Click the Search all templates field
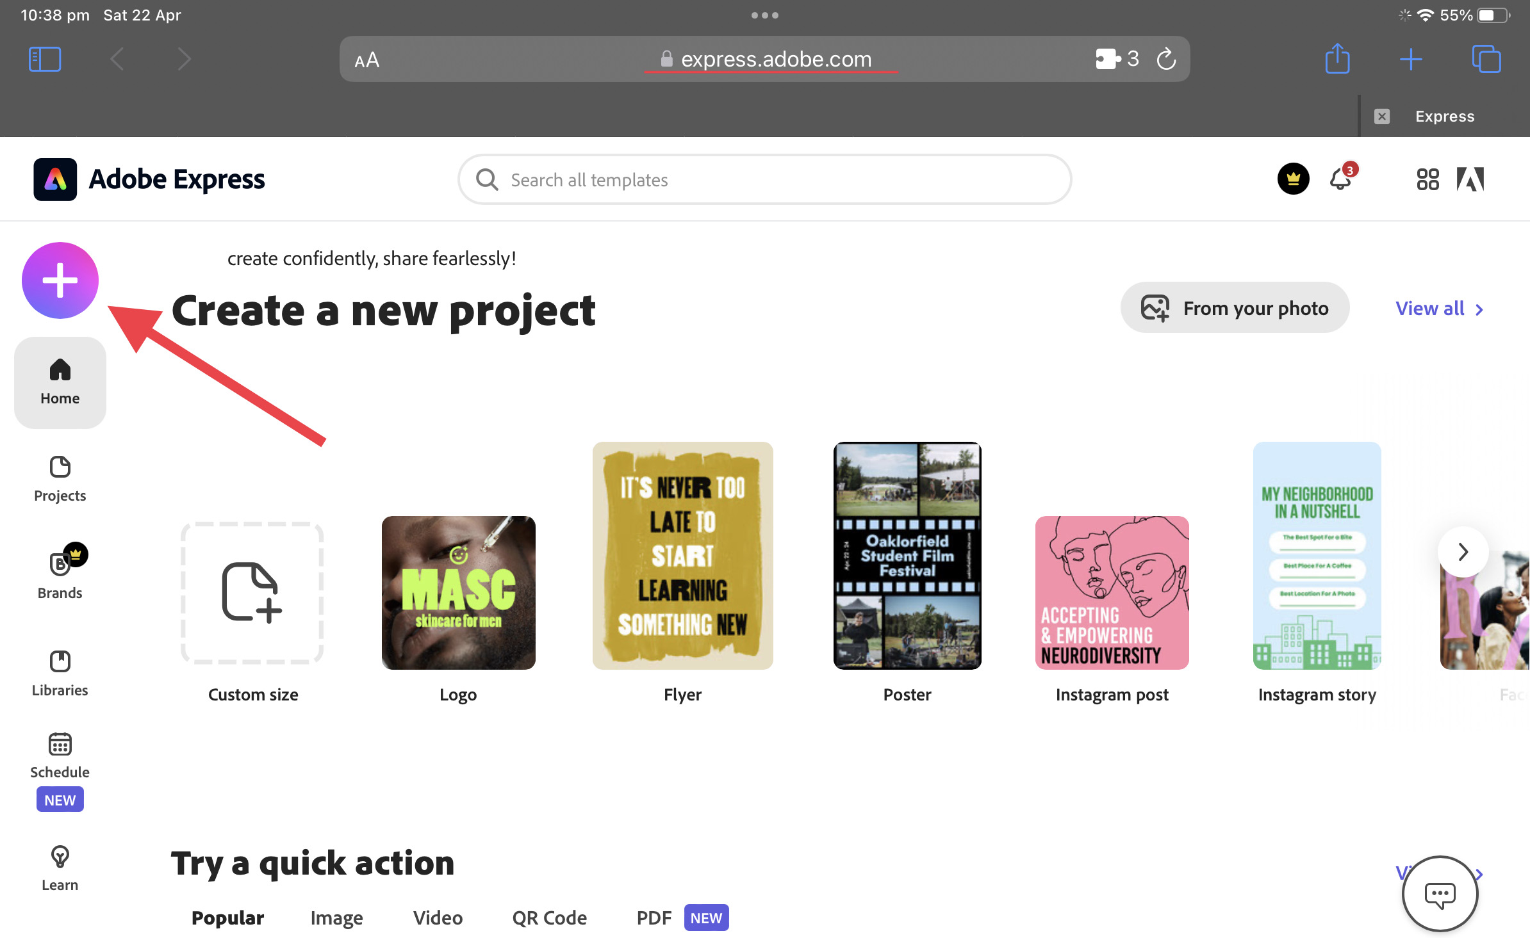Image resolution: width=1530 pixels, height=938 pixels. coord(764,179)
